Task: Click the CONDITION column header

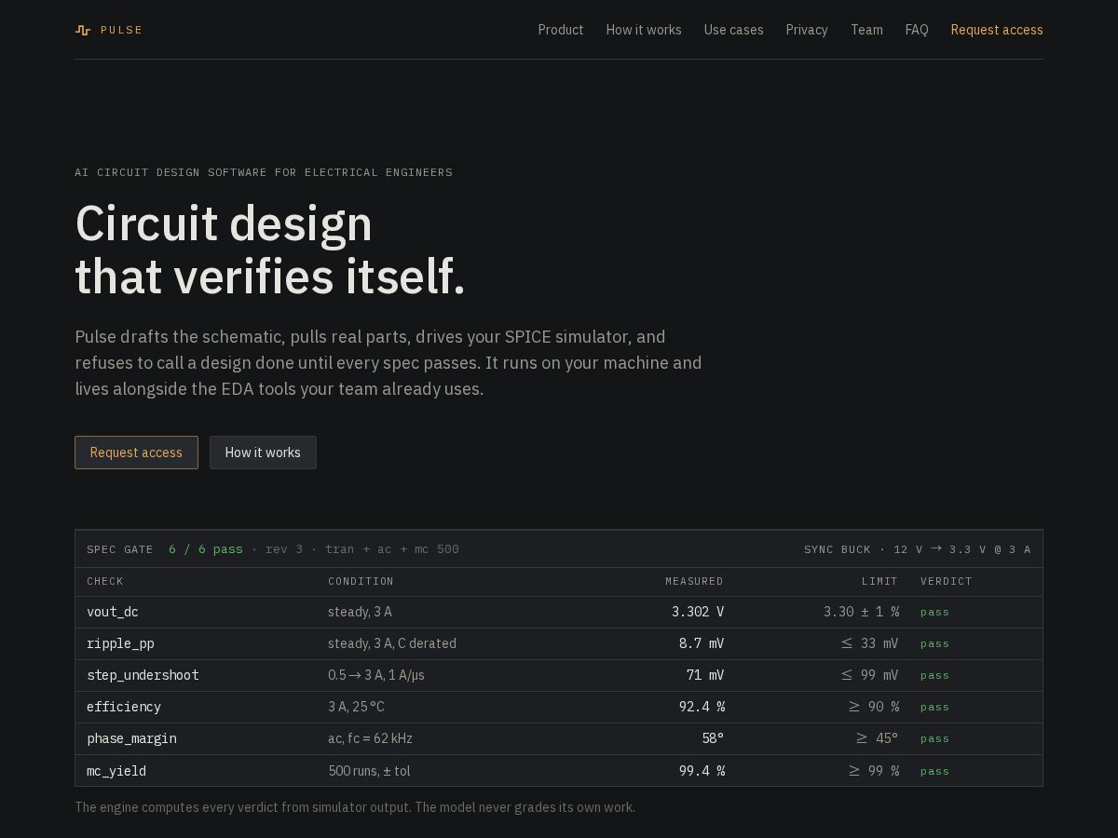Action: click(361, 581)
